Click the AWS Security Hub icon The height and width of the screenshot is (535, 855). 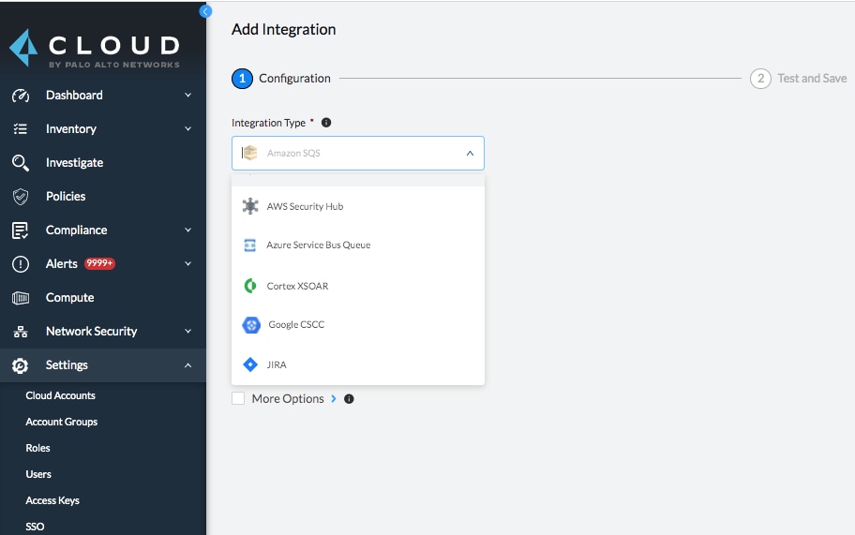click(250, 206)
